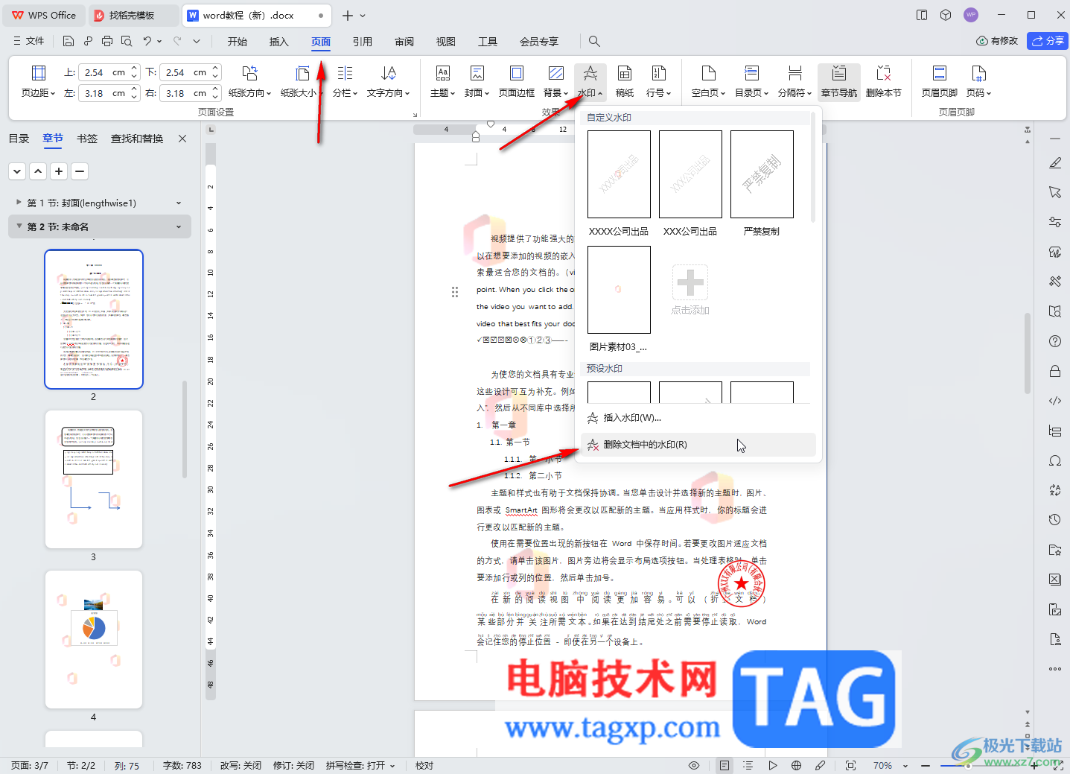The width and height of the screenshot is (1070, 774).
Task: Switch to the References ribbon tab
Action: [x=363, y=42]
